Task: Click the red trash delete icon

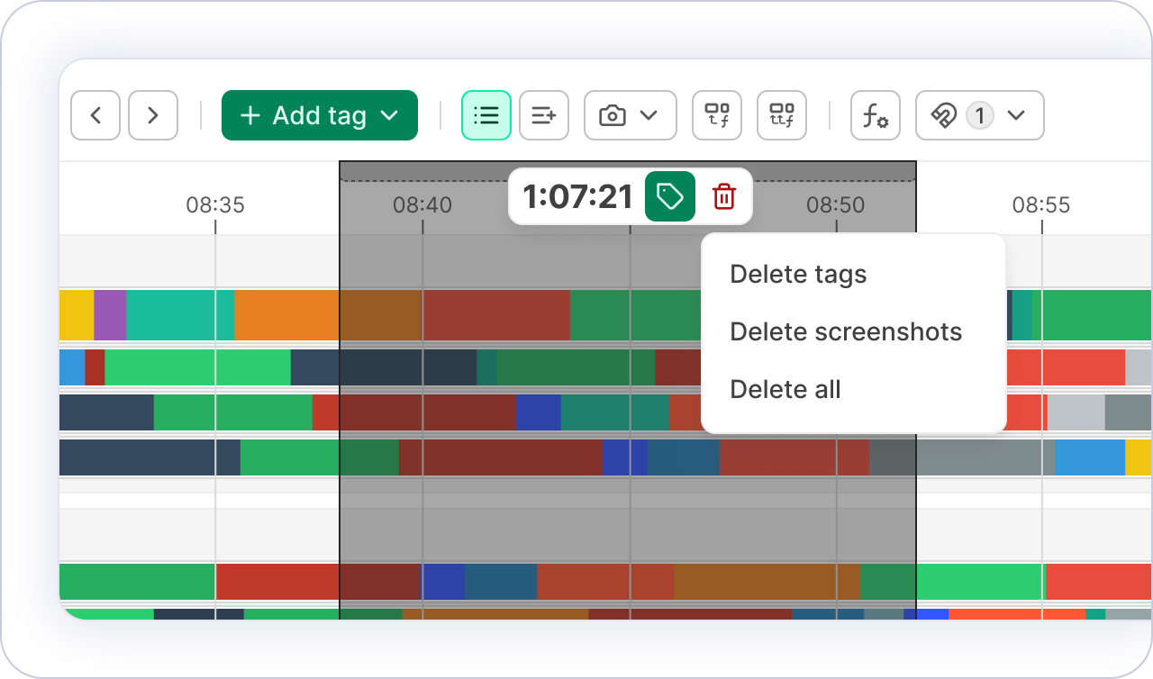Action: (x=724, y=196)
